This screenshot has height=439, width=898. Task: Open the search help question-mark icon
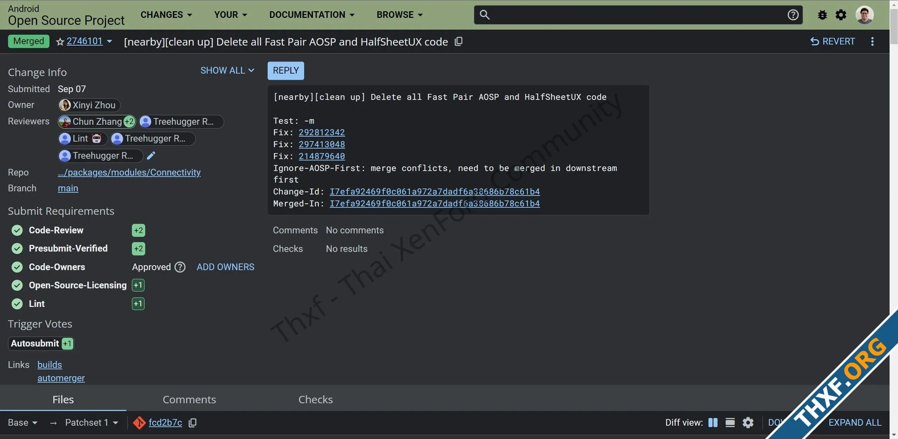tap(793, 15)
